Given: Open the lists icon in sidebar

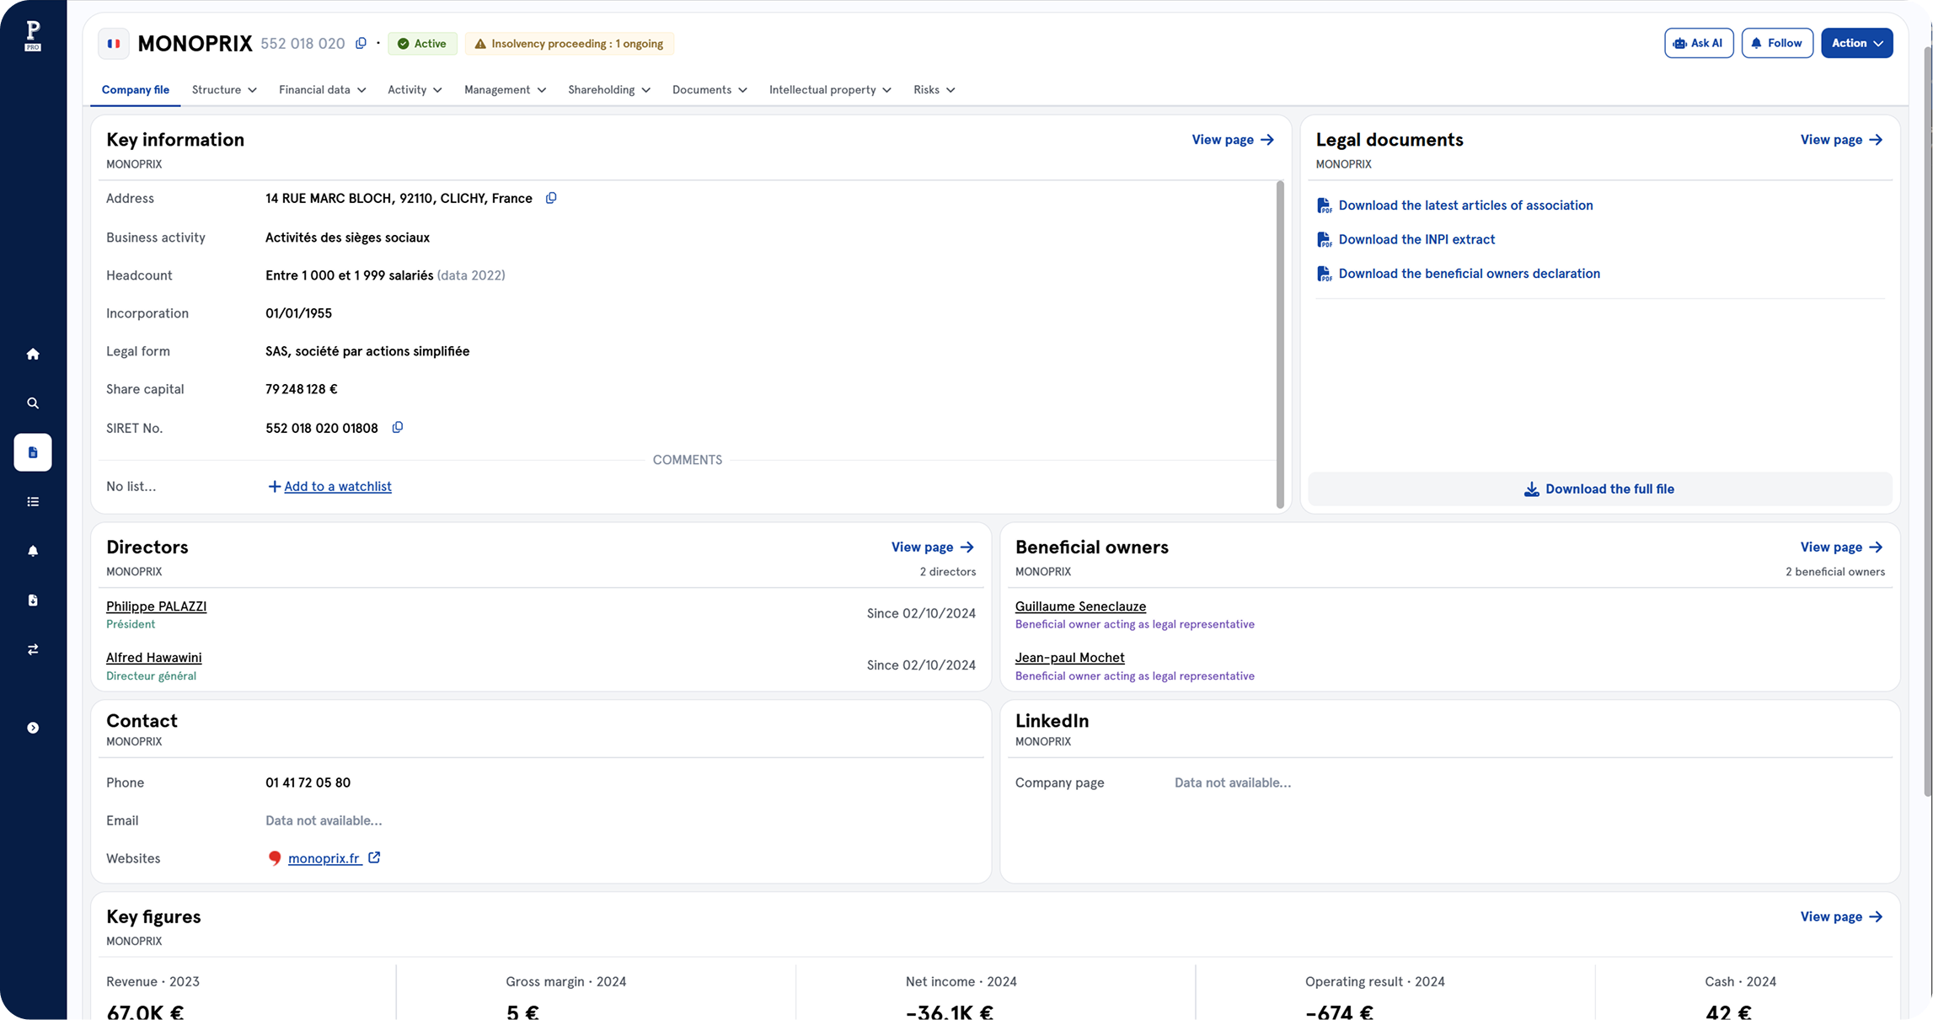Looking at the screenshot, I should [33, 502].
